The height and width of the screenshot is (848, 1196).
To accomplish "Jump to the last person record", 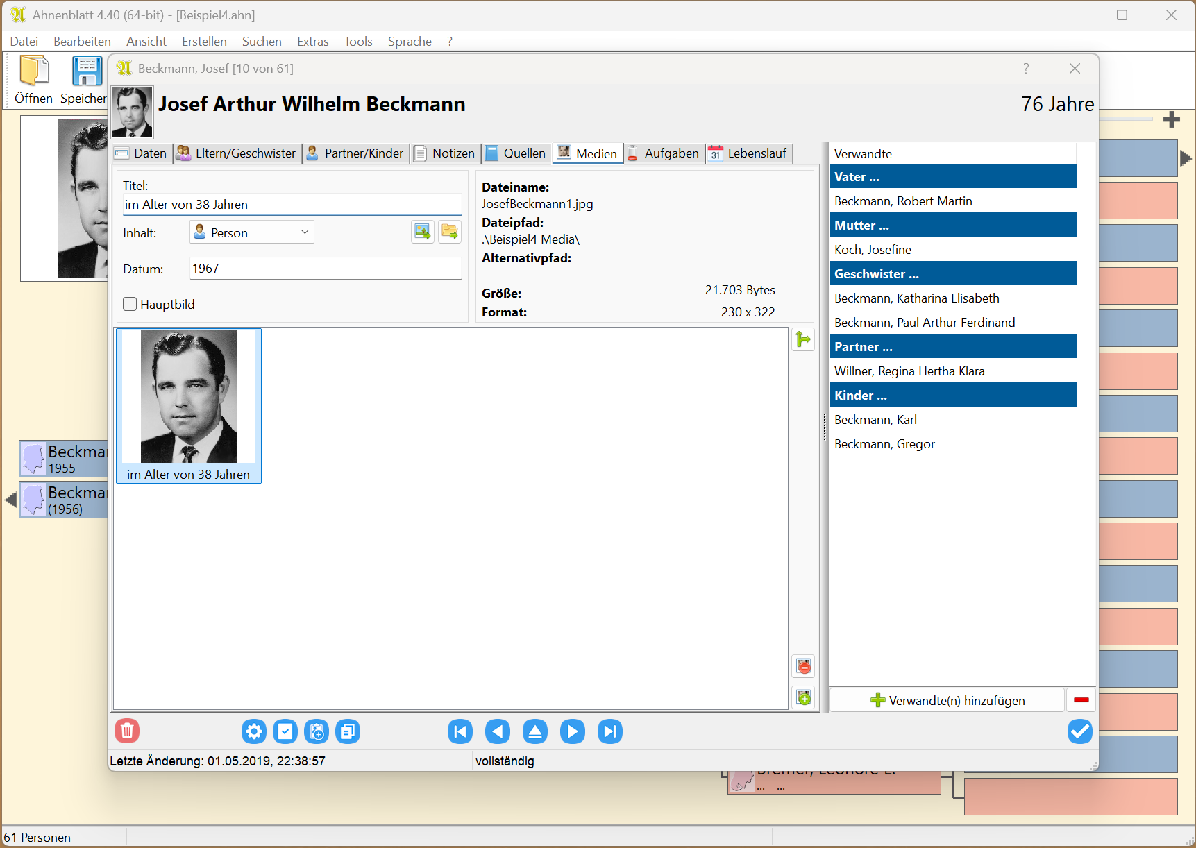I will tap(609, 731).
